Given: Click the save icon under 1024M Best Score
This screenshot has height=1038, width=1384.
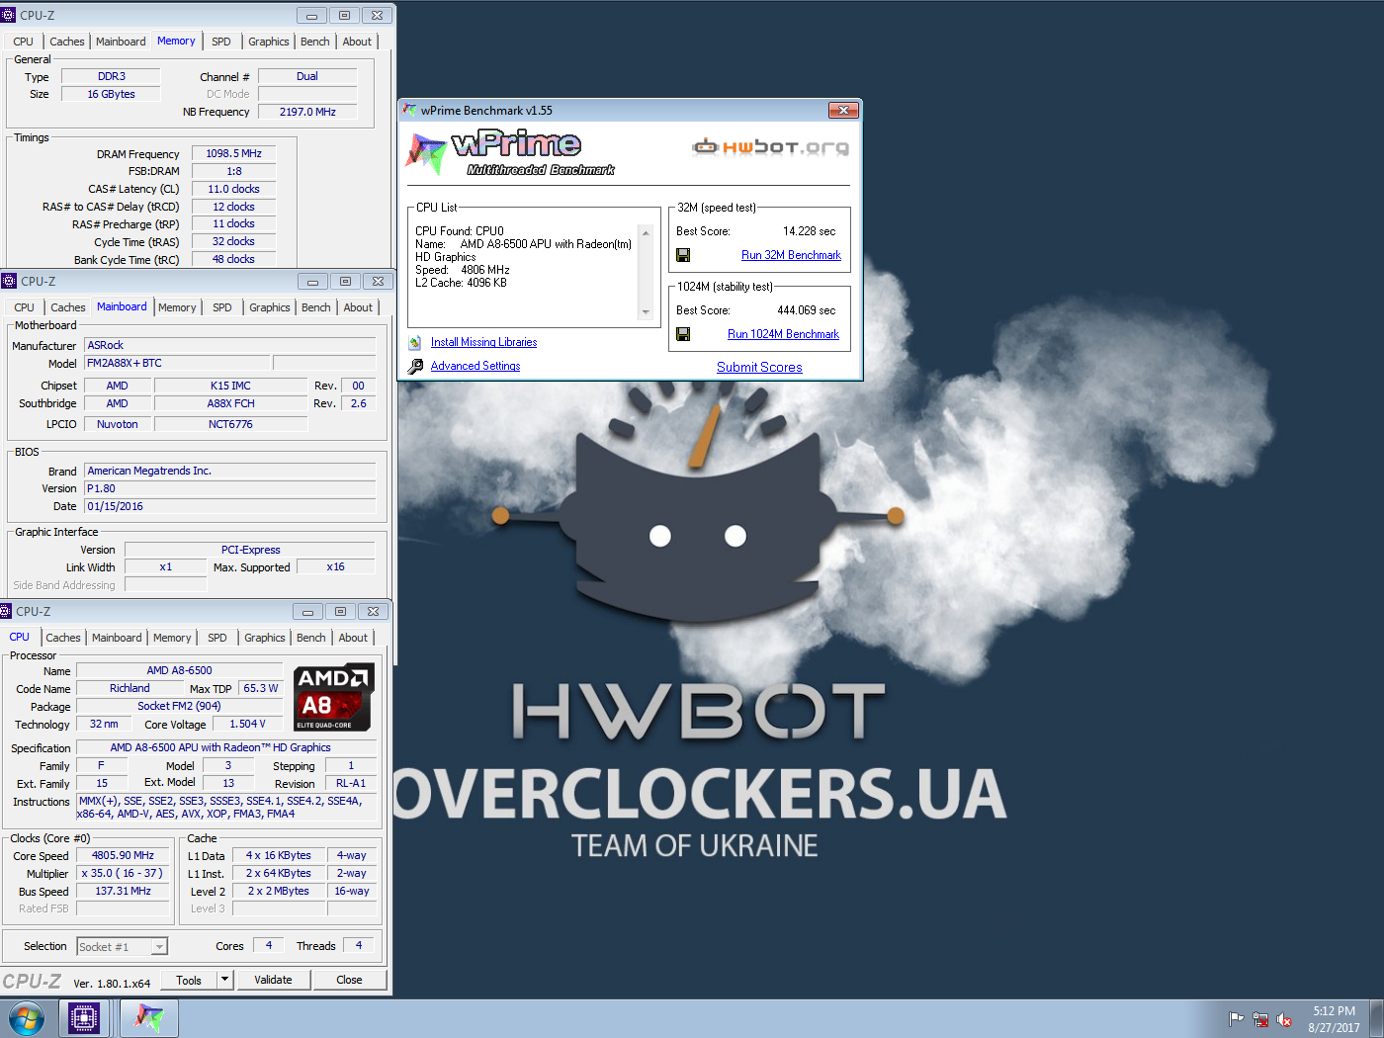Looking at the screenshot, I should [x=683, y=334].
